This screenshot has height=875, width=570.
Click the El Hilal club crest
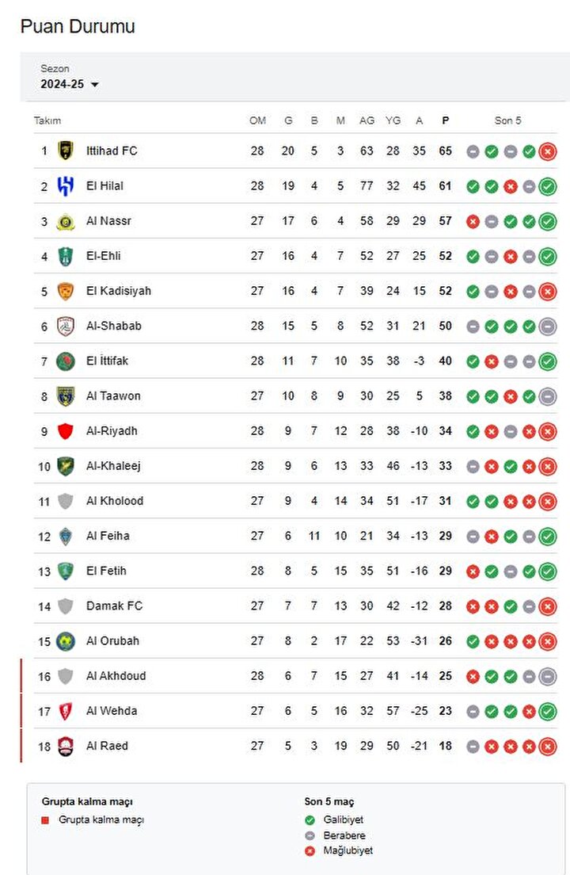click(x=66, y=185)
